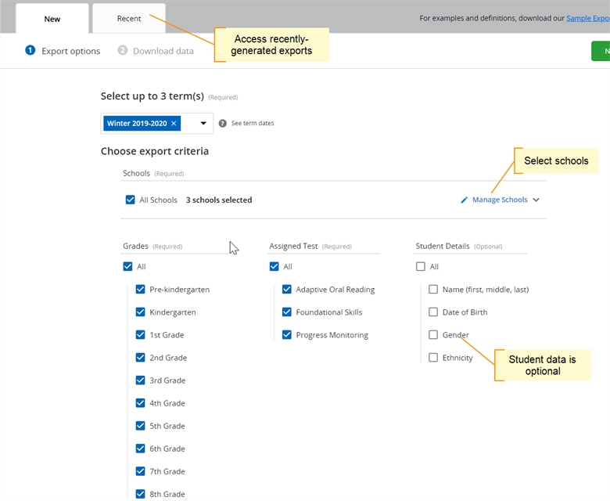Click the green Next button

(601, 51)
